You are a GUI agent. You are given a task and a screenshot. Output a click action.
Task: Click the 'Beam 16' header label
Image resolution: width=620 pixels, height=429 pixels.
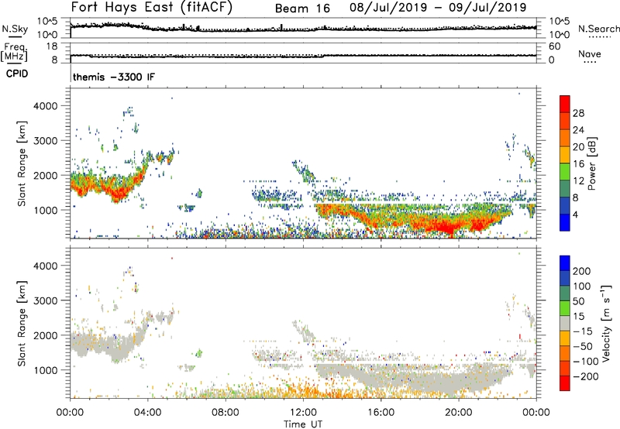pyautogui.click(x=302, y=9)
